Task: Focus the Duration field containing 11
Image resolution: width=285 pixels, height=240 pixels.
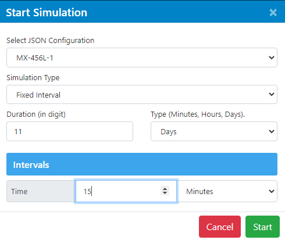Action: [70, 131]
